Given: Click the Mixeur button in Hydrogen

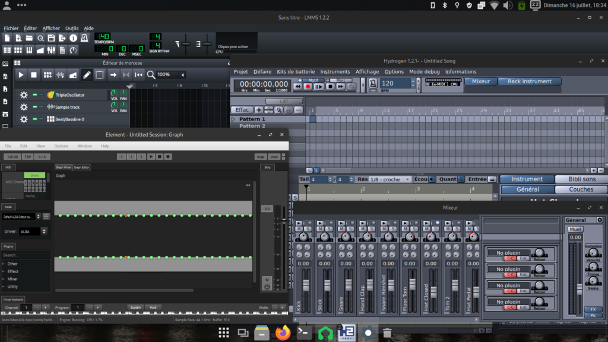Looking at the screenshot, I should [x=480, y=81].
